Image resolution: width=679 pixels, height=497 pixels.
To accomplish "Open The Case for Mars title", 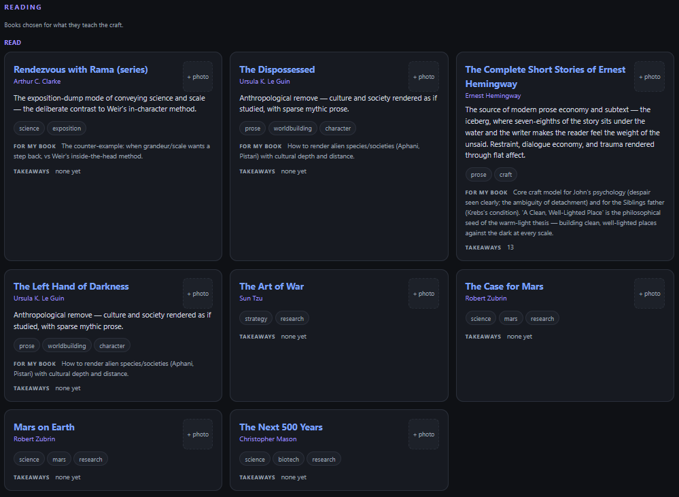I will point(504,286).
